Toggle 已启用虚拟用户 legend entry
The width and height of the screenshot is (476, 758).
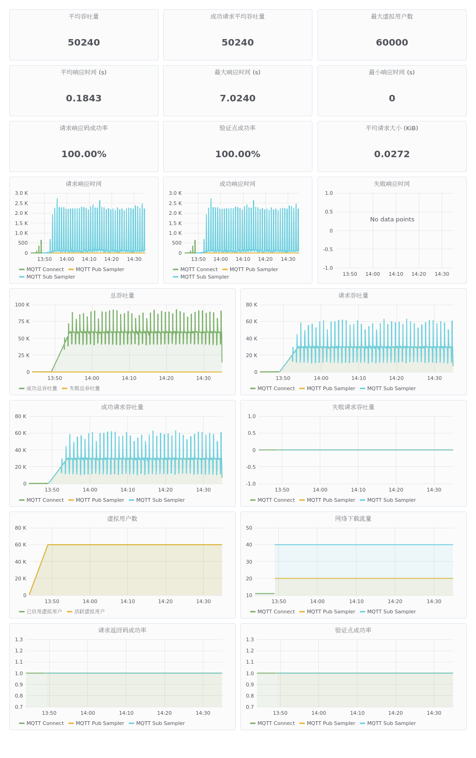coord(44,612)
